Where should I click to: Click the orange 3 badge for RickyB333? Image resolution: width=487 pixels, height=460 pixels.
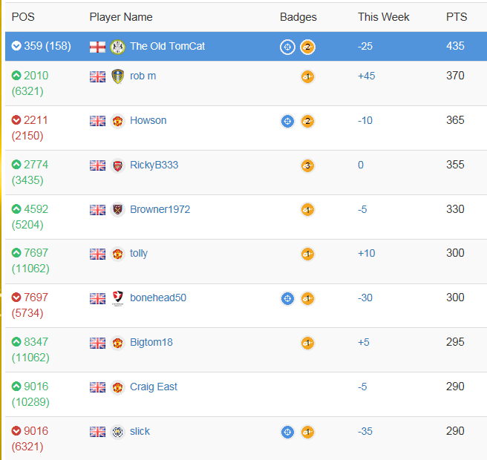307,165
